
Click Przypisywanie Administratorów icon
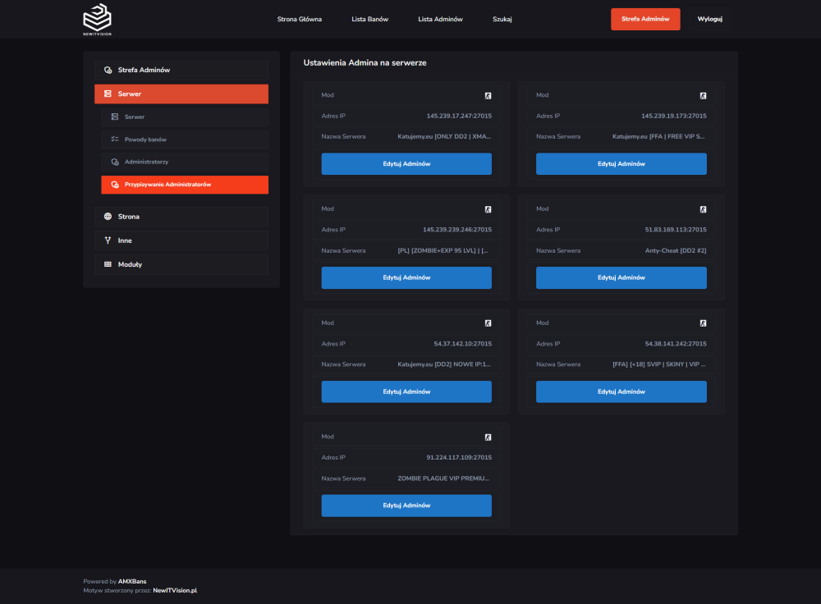tap(115, 185)
